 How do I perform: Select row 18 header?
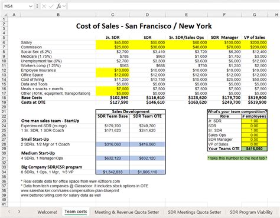click(x=4, y=98)
